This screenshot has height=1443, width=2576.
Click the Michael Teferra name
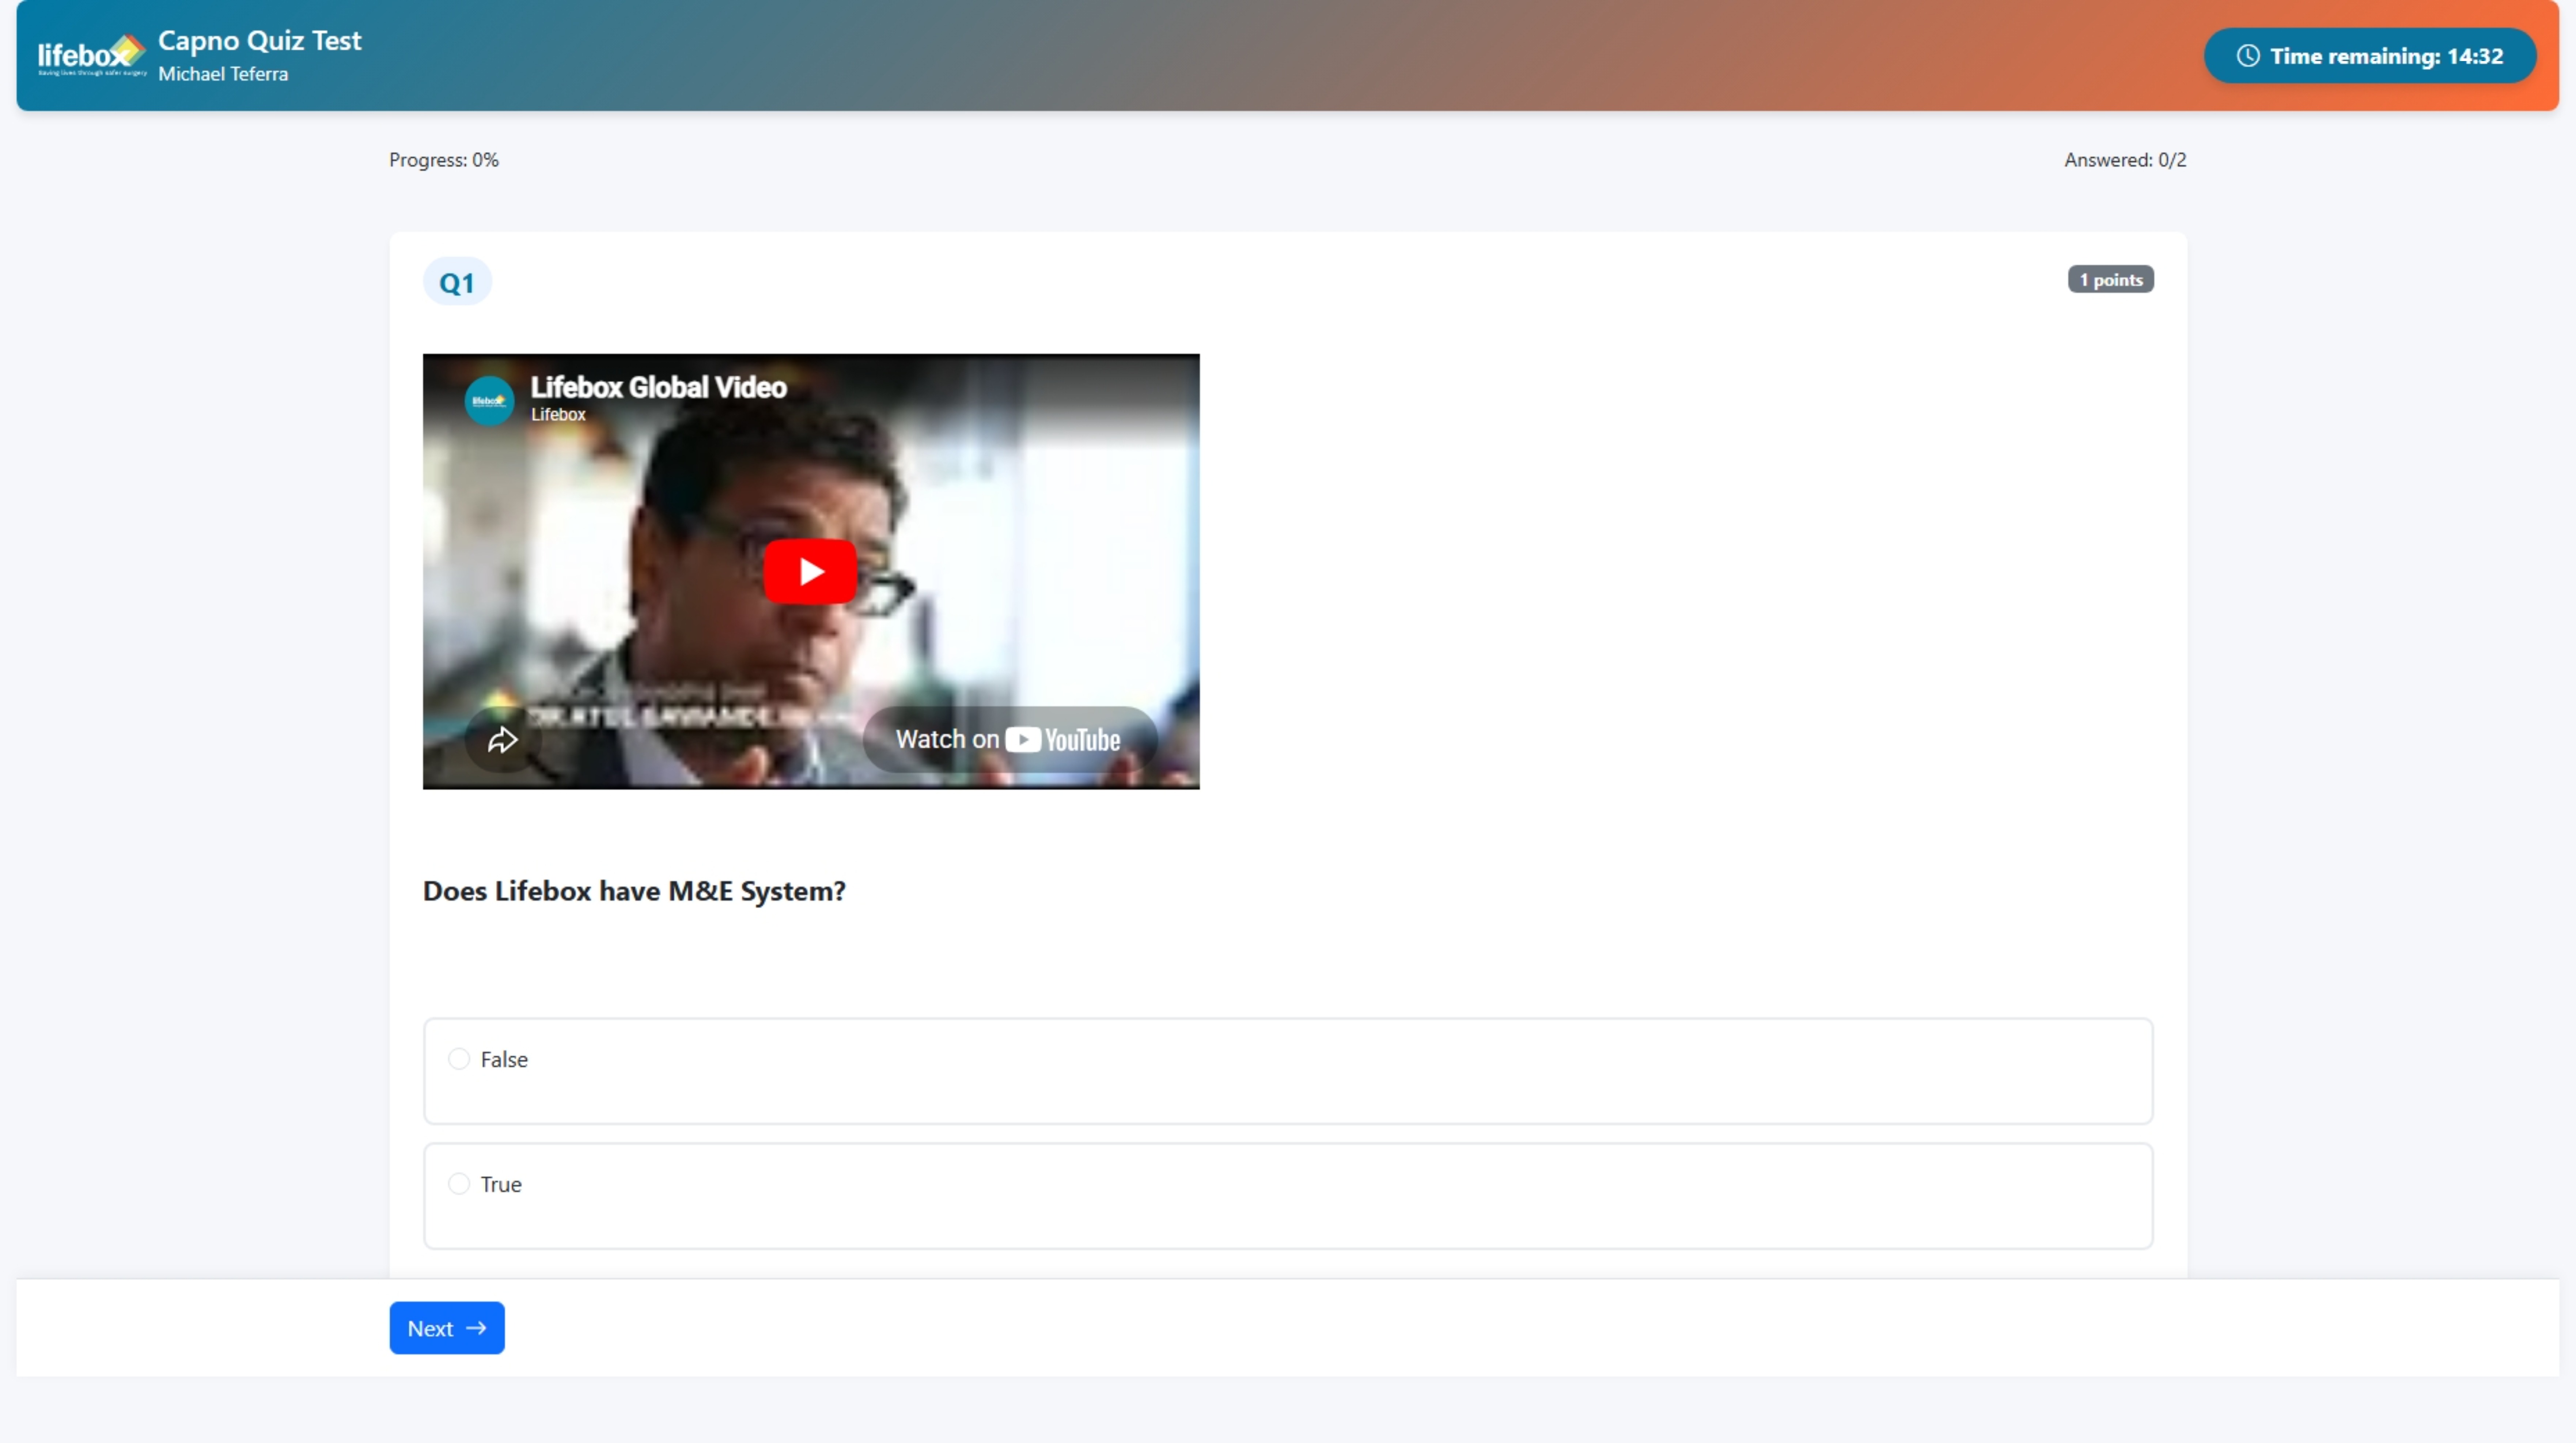pyautogui.click(x=223, y=74)
